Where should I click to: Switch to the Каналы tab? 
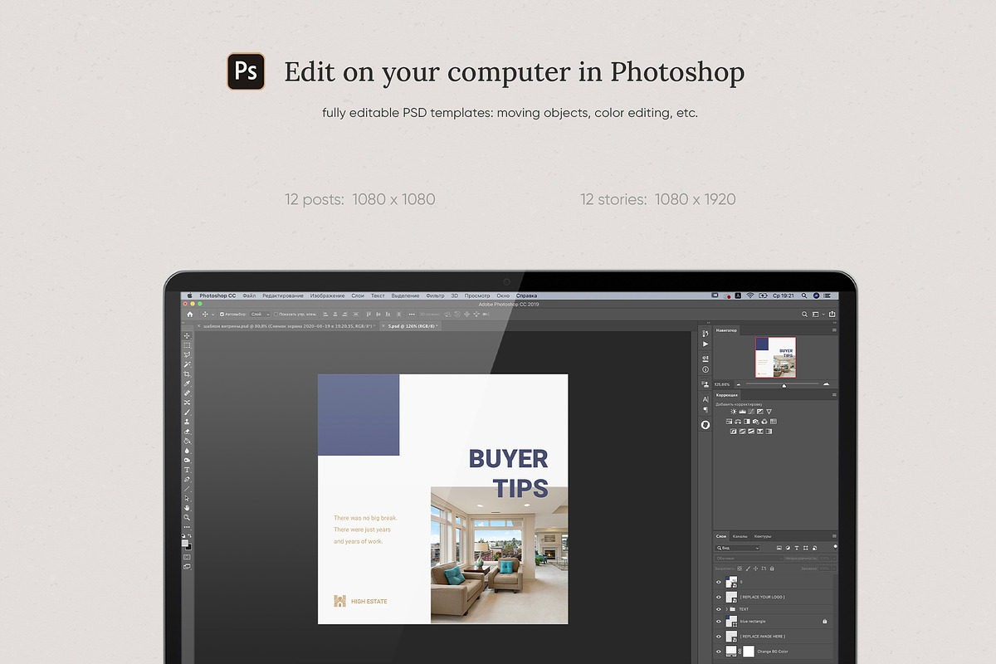(740, 536)
